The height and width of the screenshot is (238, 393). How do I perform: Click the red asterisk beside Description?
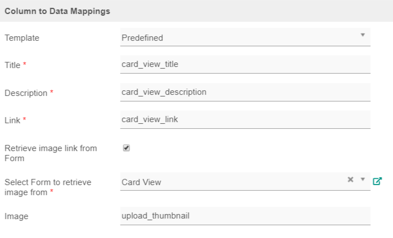tap(52, 92)
